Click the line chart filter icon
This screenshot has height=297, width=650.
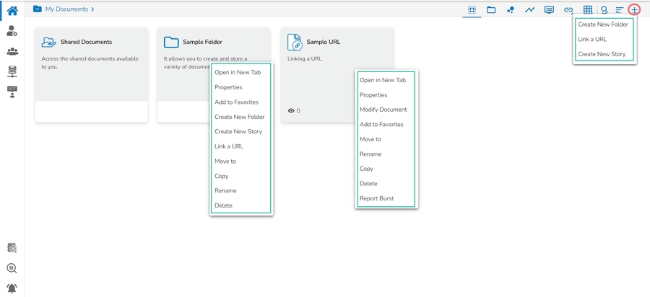pyautogui.click(x=529, y=10)
